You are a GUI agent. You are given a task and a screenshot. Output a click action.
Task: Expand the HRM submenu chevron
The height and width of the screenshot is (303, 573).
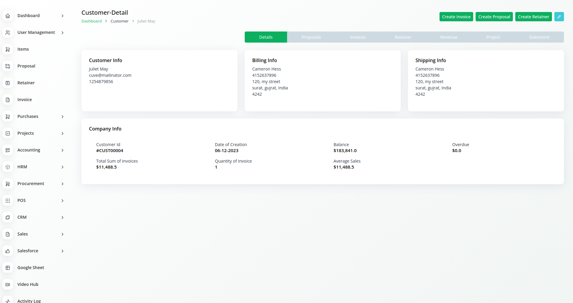(x=63, y=167)
